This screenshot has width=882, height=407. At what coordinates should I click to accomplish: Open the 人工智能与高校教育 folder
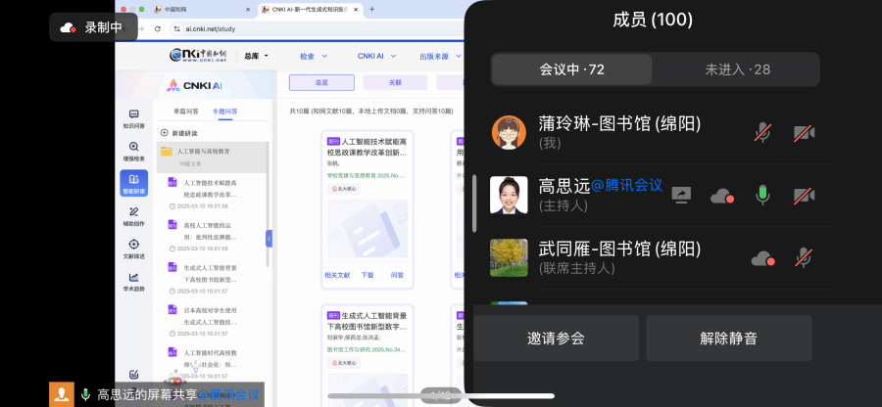point(212,158)
